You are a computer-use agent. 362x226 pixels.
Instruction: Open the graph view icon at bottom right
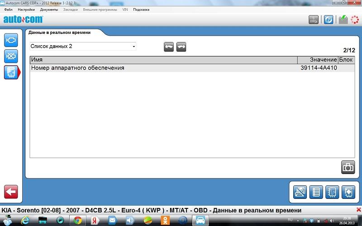332,192
